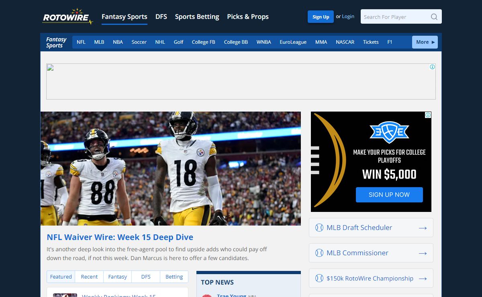Select WNBA in the sports bar
The height and width of the screenshot is (297, 482).
point(264,42)
